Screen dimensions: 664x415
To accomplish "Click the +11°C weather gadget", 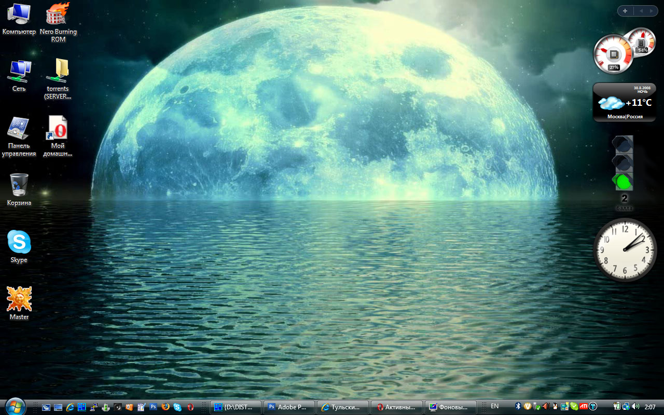I will pyautogui.click(x=625, y=102).
